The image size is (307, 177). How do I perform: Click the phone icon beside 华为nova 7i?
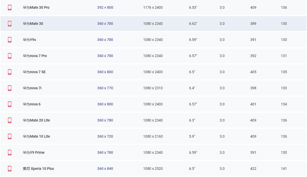point(10,88)
